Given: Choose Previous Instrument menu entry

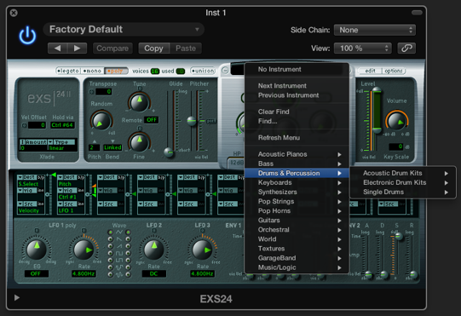Looking at the screenshot, I should pyautogui.click(x=297, y=95).
